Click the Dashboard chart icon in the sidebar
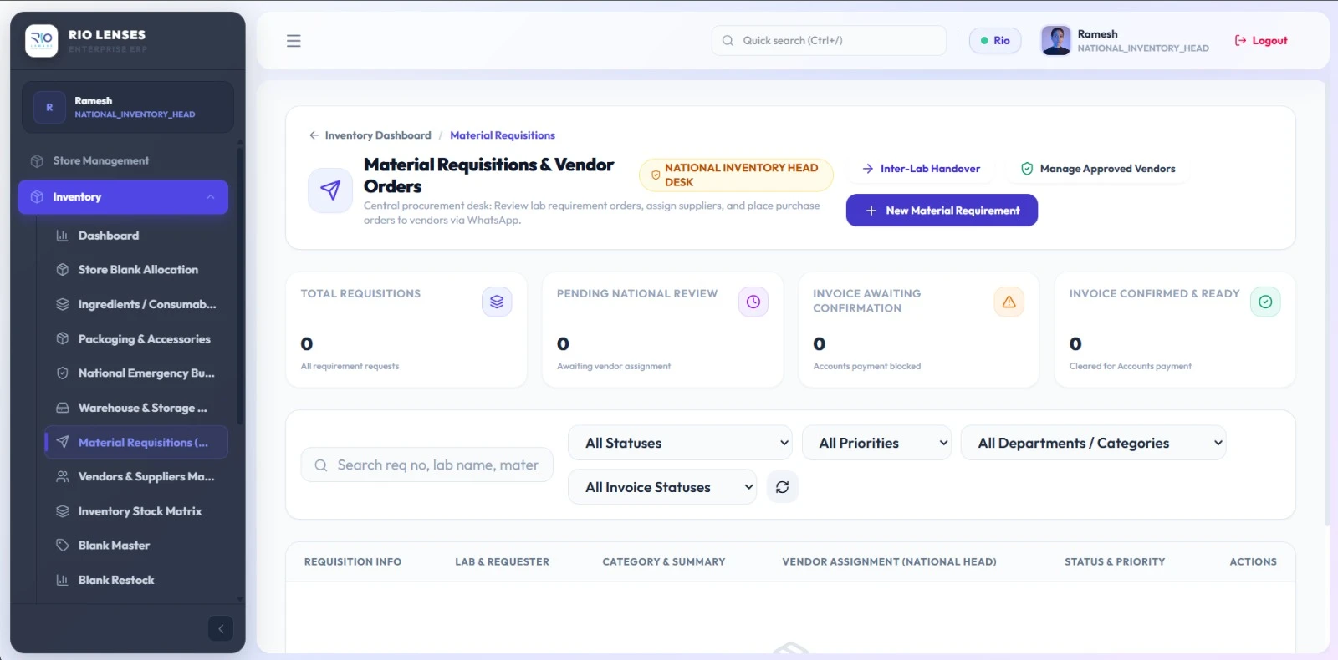This screenshot has height=660, width=1338. pos(62,236)
